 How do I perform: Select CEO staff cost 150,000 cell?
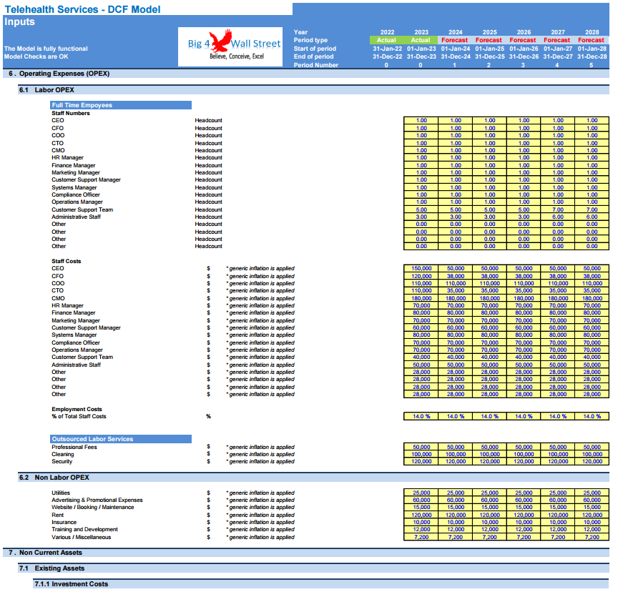[421, 268]
